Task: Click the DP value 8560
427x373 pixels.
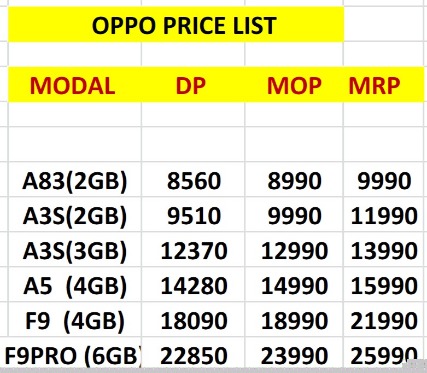Action: tap(194, 182)
